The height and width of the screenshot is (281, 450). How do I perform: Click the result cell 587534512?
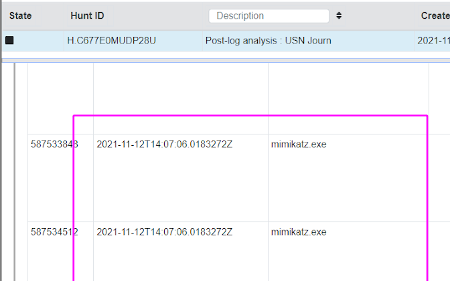(x=54, y=232)
